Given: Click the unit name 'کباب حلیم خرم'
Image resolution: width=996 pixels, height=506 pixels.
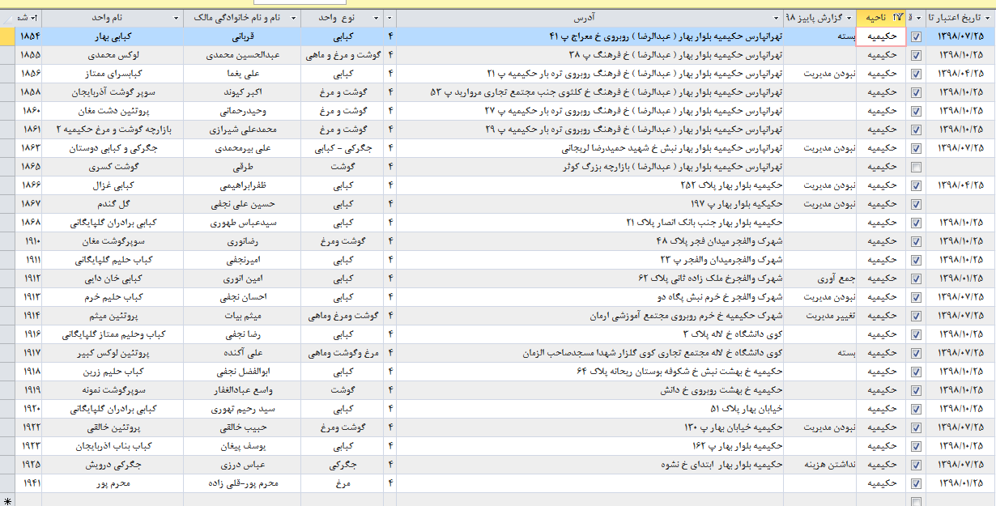Looking at the screenshot, I should pyautogui.click(x=112, y=297).
